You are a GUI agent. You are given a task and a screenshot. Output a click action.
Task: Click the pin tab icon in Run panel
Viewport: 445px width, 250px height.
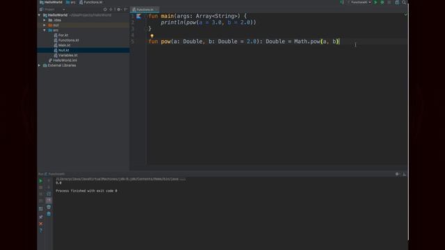tap(41, 217)
